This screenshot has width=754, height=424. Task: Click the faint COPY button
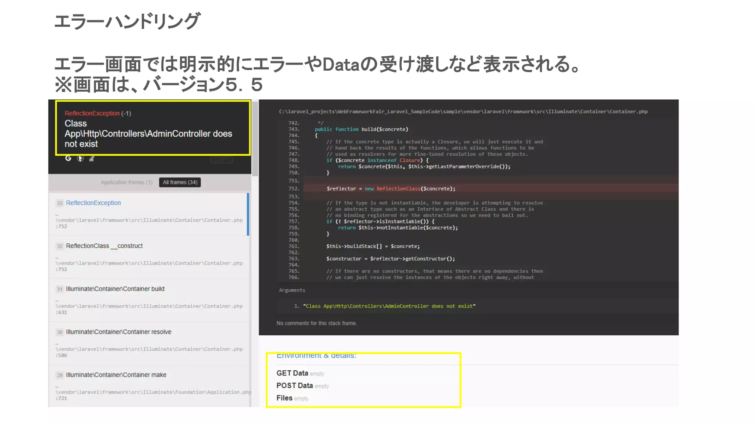point(222,159)
